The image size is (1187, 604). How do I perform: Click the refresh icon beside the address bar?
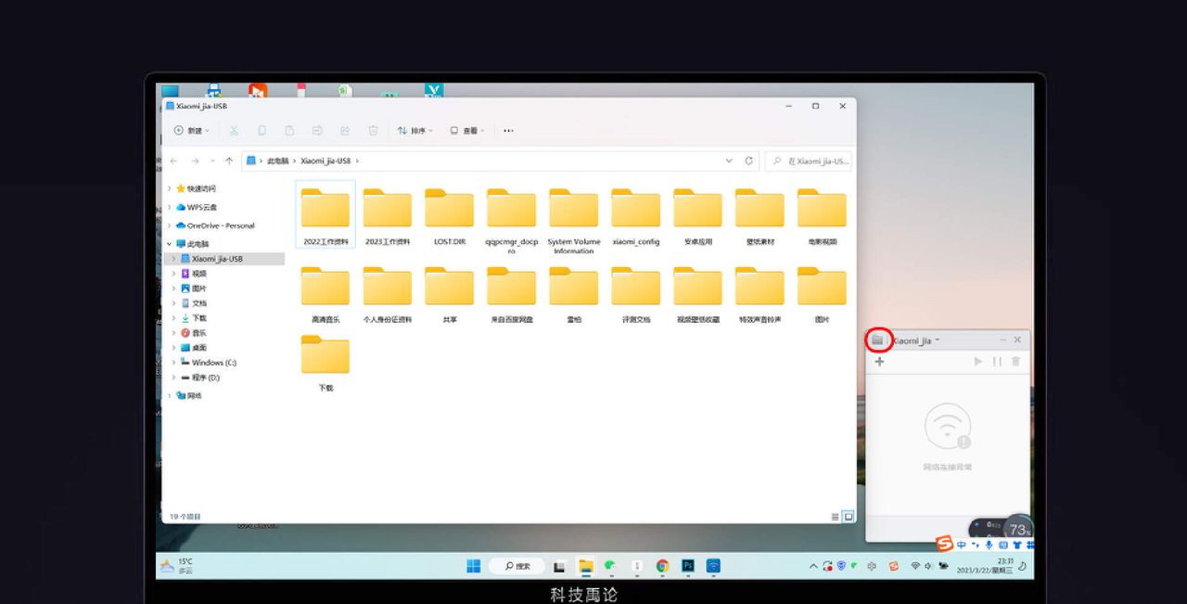pyautogui.click(x=749, y=161)
